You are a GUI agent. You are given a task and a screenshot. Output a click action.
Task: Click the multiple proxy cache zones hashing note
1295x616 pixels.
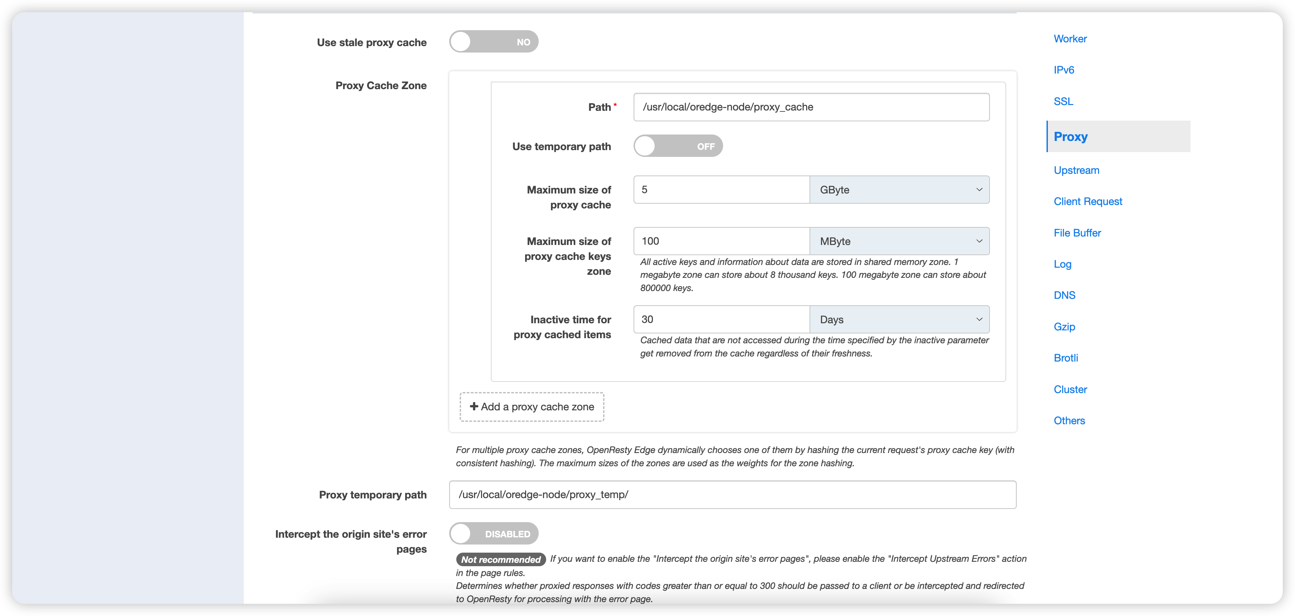pyautogui.click(x=735, y=456)
